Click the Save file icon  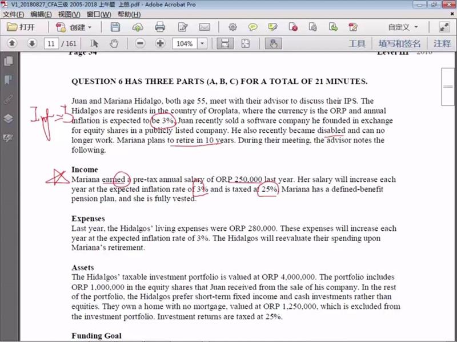click(115, 27)
